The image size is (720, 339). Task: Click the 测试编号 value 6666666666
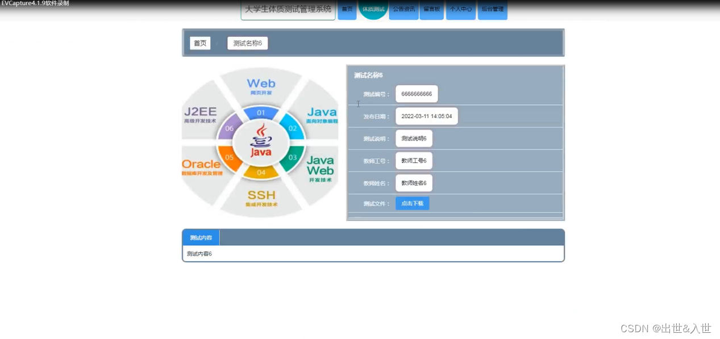pos(417,94)
